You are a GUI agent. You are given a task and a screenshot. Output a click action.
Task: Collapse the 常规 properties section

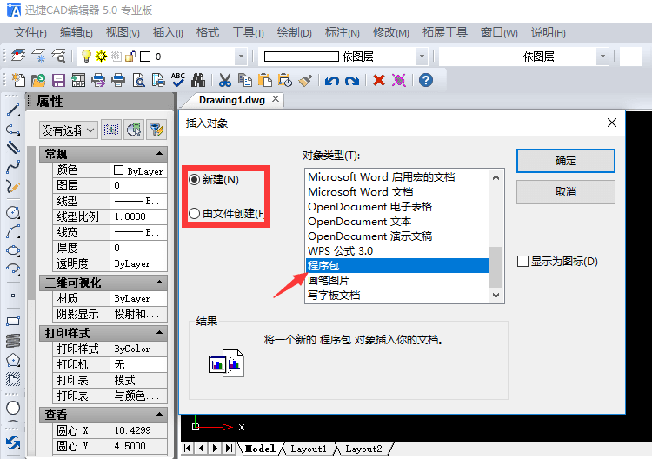(160, 154)
